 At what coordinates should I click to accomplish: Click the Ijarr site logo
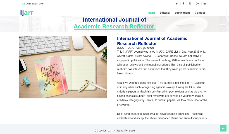pos(27,13)
